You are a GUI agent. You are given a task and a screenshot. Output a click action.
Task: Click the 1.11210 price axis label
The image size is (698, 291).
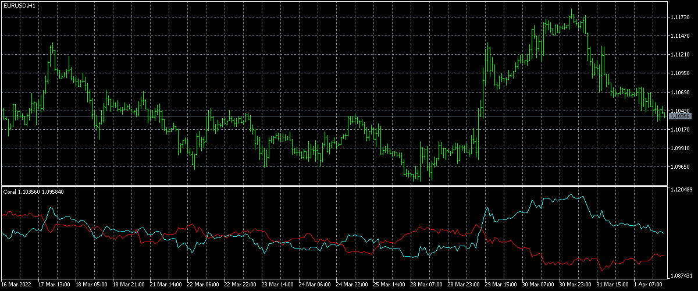point(680,55)
